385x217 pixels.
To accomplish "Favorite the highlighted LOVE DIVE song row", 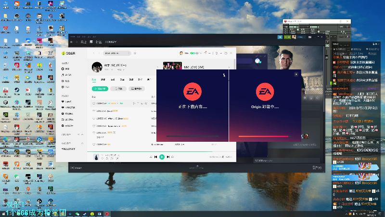I will click(93, 104).
